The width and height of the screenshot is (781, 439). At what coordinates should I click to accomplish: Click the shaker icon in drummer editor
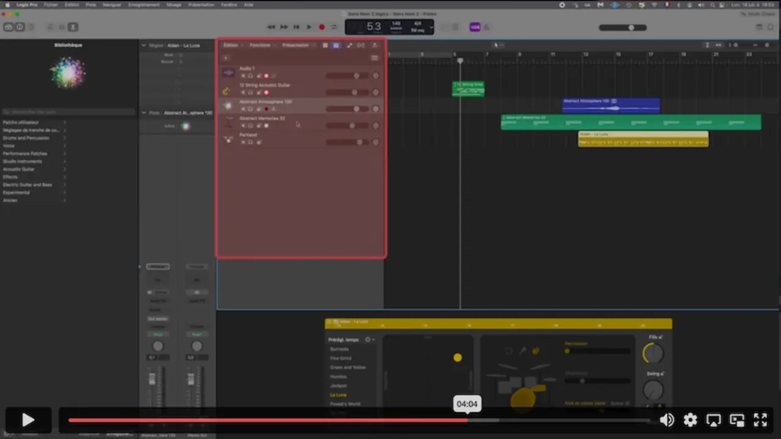523,351
